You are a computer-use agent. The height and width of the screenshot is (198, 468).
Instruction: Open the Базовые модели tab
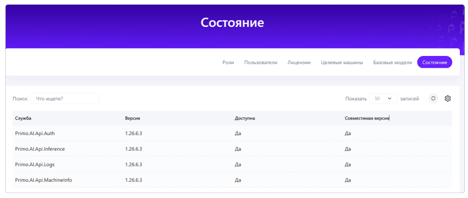392,62
